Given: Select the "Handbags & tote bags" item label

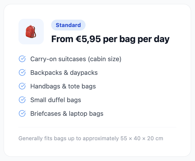Looking at the screenshot, I should click(x=63, y=86).
